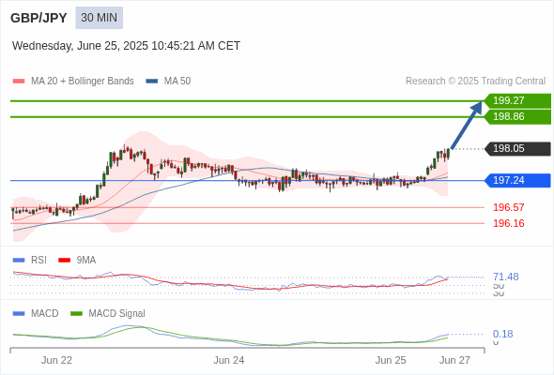Click the green 198.86 resistance price tag

(x=517, y=117)
